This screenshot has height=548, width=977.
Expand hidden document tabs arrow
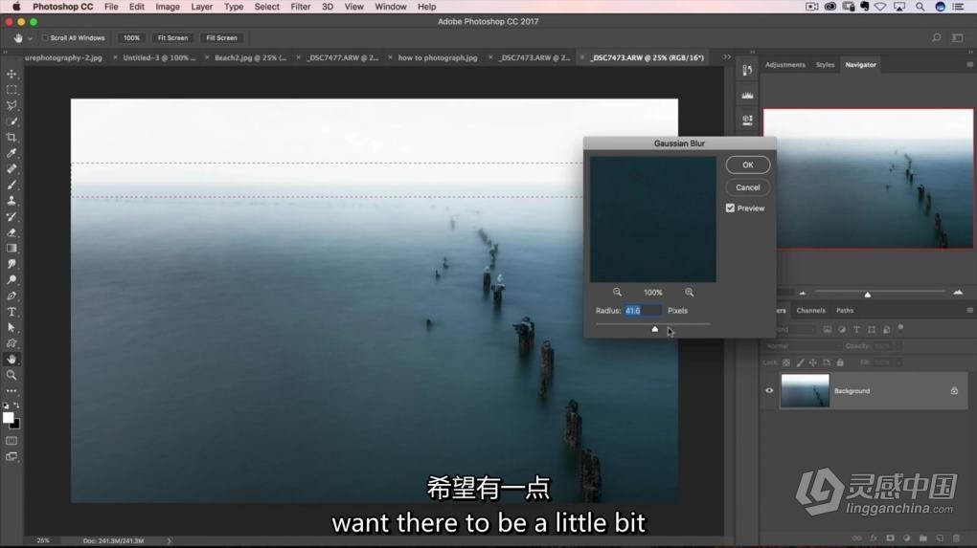(727, 57)
